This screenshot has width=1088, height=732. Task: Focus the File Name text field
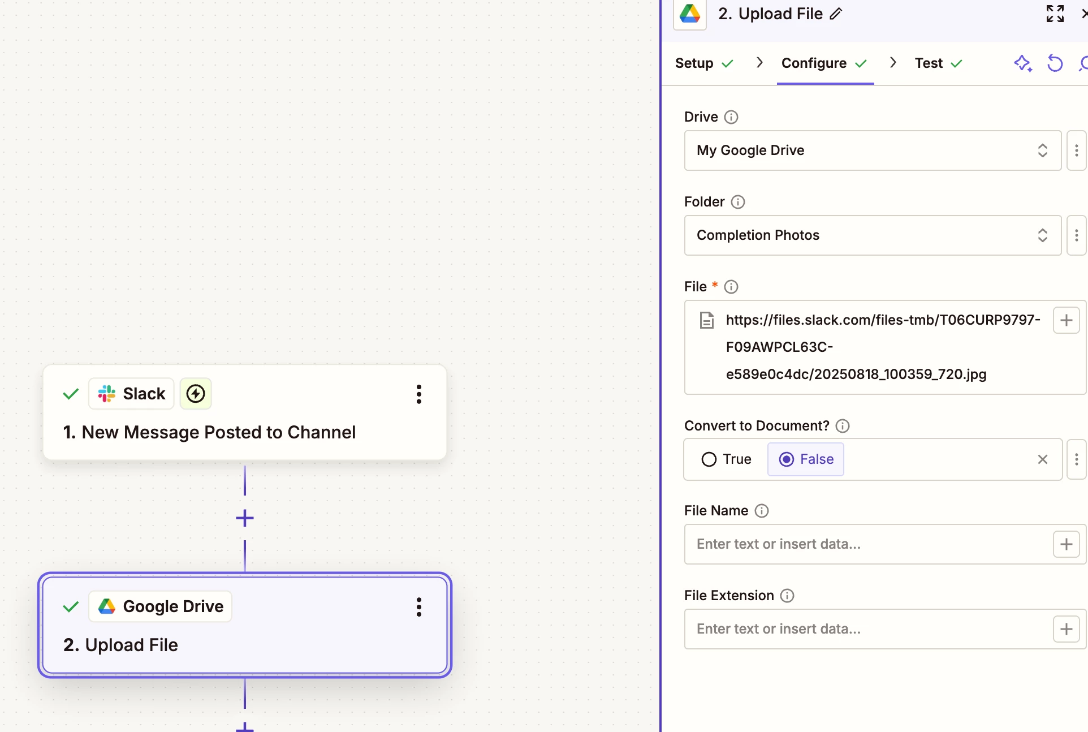click(869, 544)
